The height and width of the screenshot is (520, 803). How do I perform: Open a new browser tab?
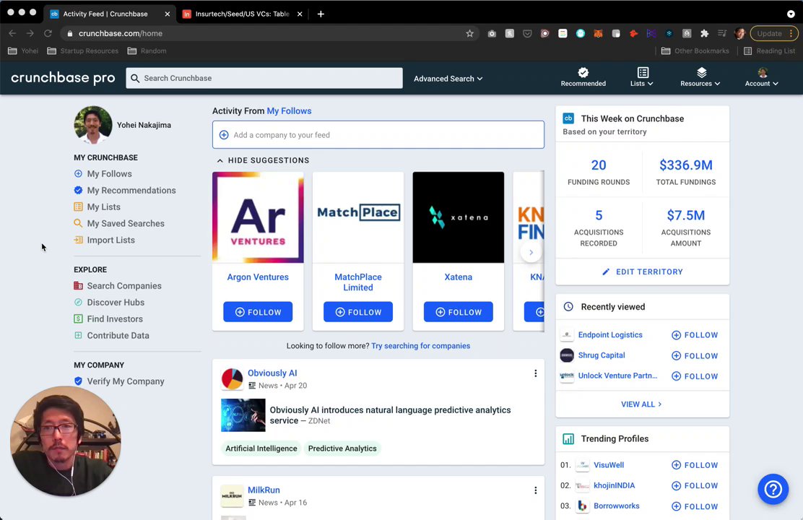point(321,14)
